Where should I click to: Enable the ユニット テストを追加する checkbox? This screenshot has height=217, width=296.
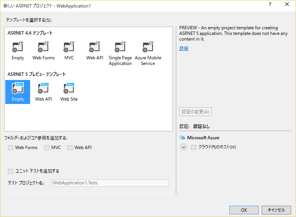[11, 171]
